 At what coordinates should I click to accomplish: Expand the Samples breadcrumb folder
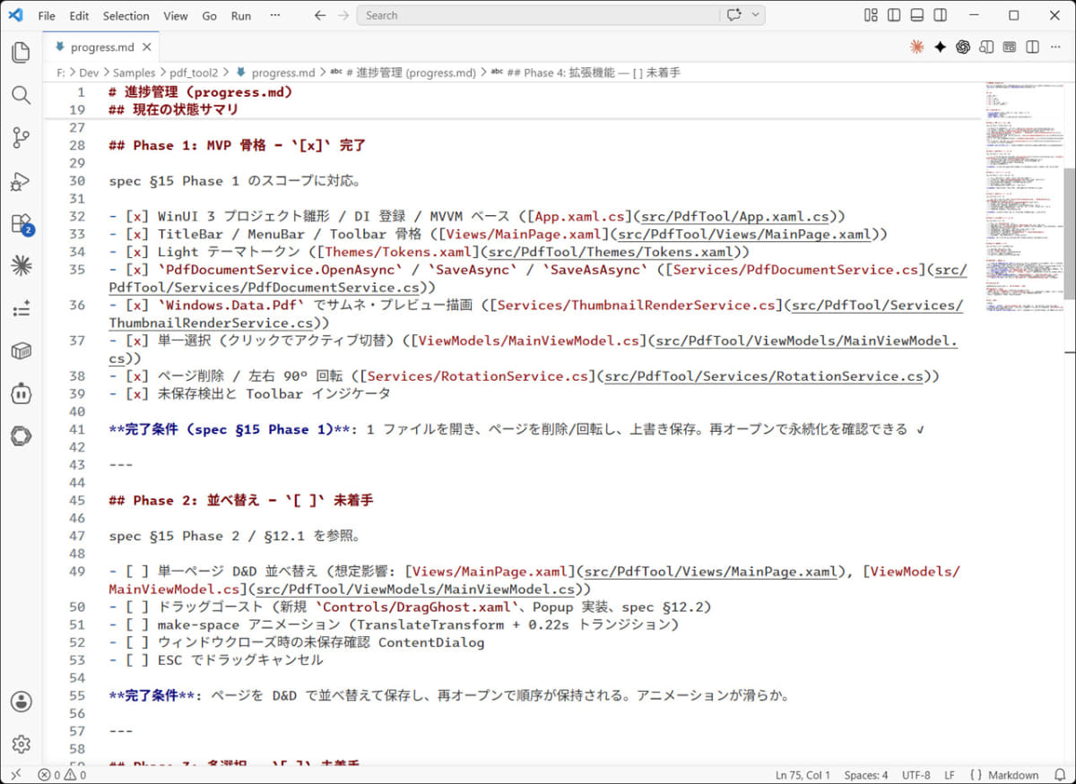pos(134,73)
